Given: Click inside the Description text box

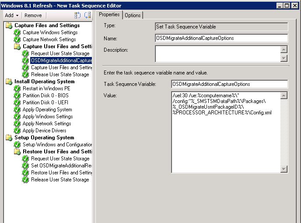Looking at the screenshot, I should point(218,54).
